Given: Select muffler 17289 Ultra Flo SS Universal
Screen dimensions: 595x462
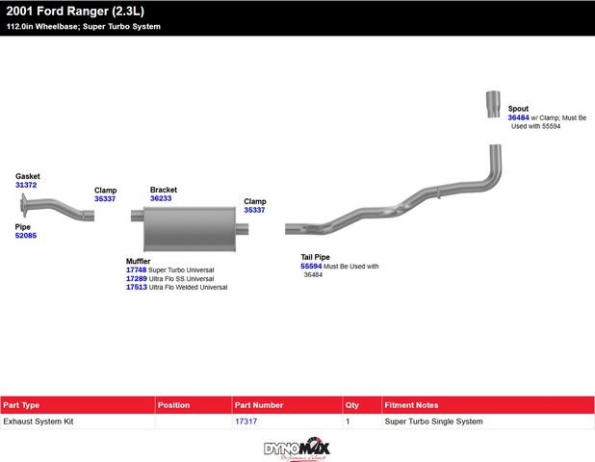Looking at the screenshot, I should [136, 279].
